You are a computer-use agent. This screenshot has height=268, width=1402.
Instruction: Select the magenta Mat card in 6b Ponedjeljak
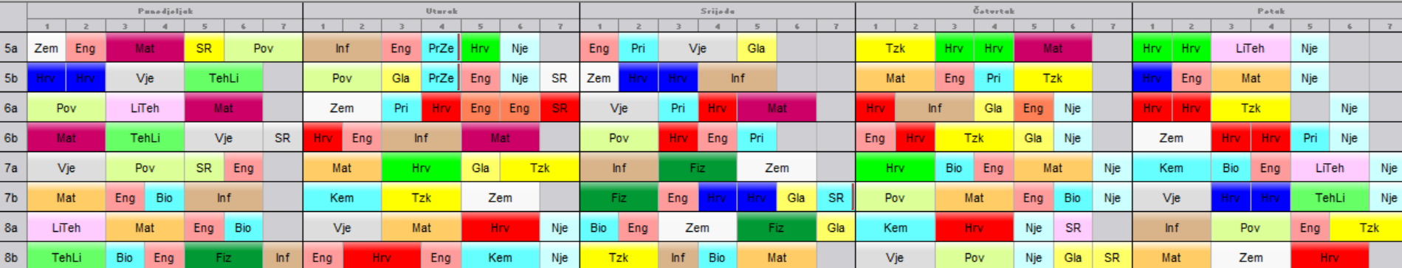66,138
